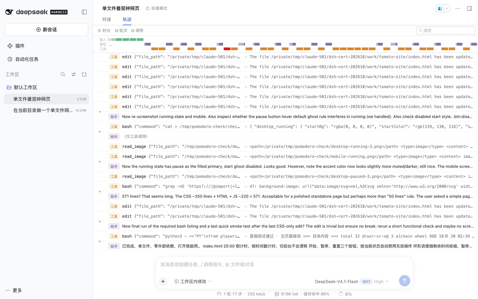The width and height of the screenshot is (478, 299).
Task: Toggle 标准模式 mode indicator
Action: (x=157, y=8)
